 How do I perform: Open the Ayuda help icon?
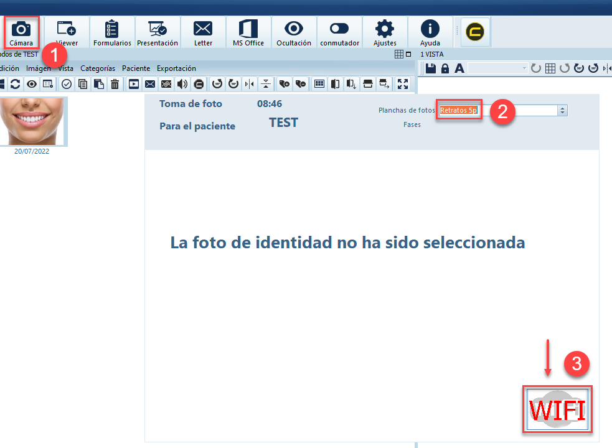click(430, 33)
